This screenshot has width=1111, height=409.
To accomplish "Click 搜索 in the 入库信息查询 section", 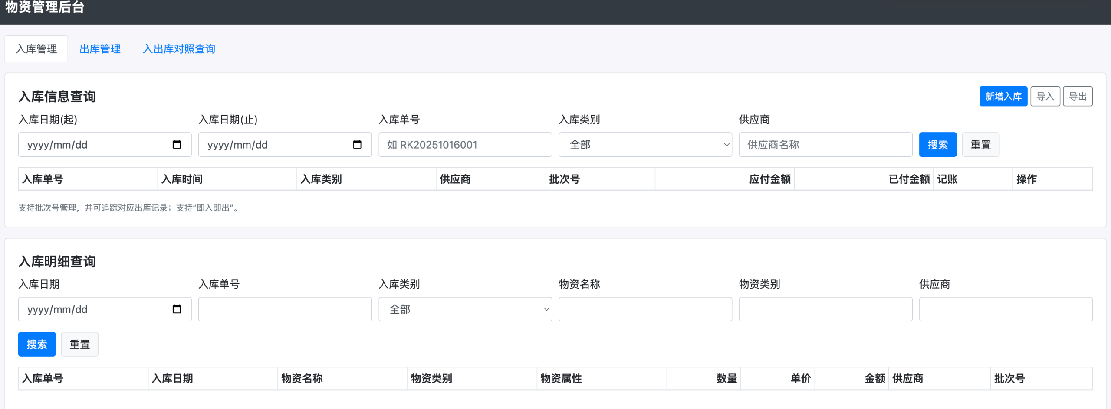I will click(x=938, y=144).
